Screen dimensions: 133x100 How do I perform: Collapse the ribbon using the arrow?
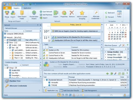point(124,8)
